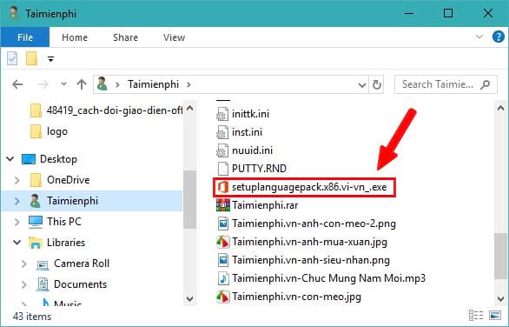Select the 48419_cach-doi-giao-dien folder
The height and width of the screenshot is (327, 509).
[x=106, y=110]
